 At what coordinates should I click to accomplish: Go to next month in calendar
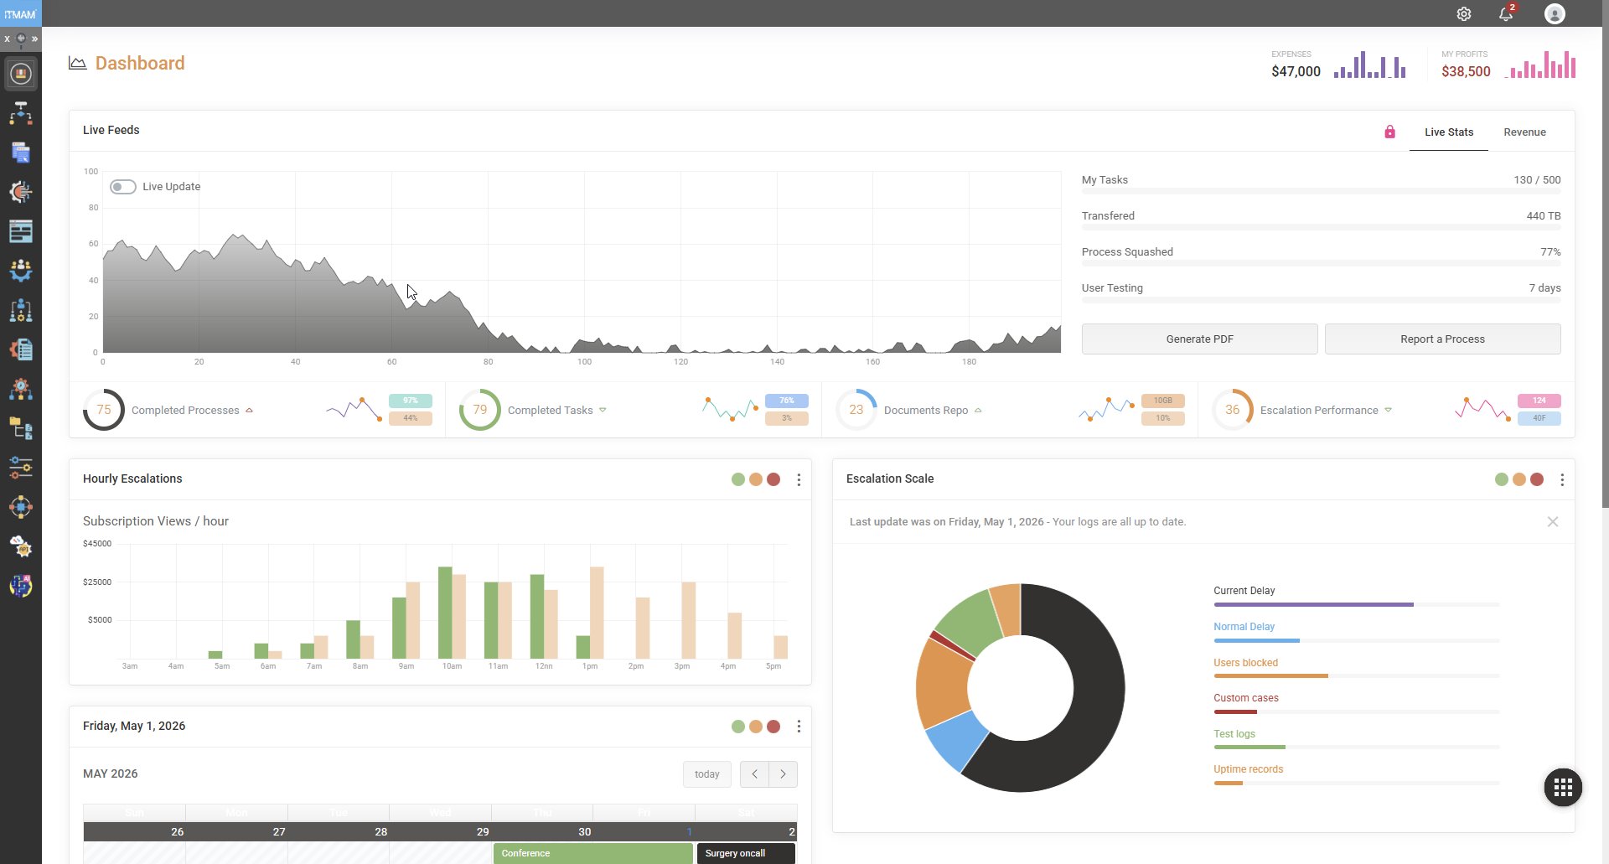783,774
